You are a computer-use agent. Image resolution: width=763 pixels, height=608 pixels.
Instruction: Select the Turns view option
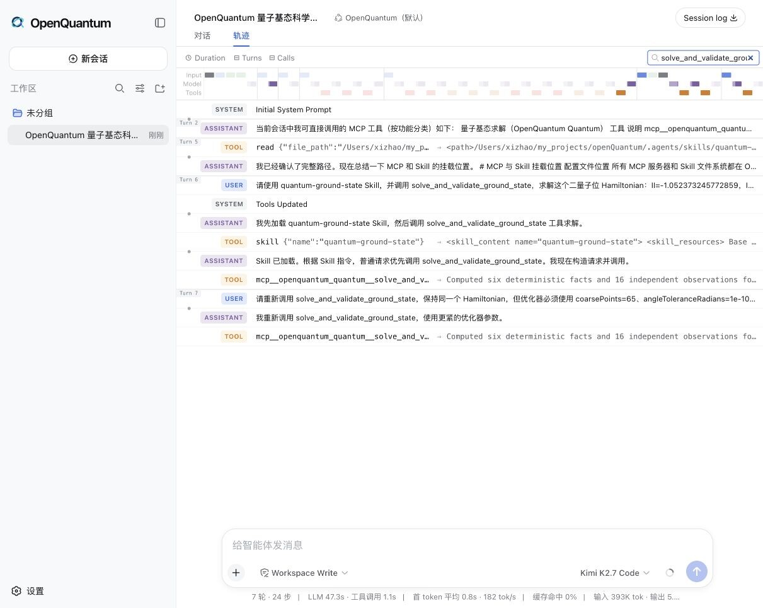tap(248, 58)
